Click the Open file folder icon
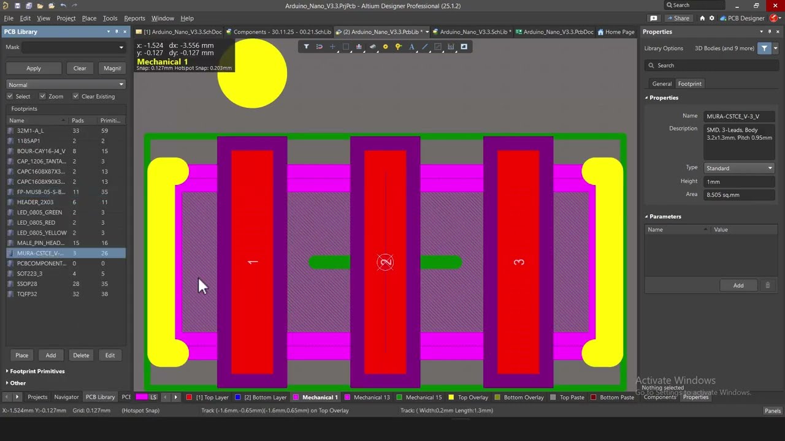 point(40,6)
